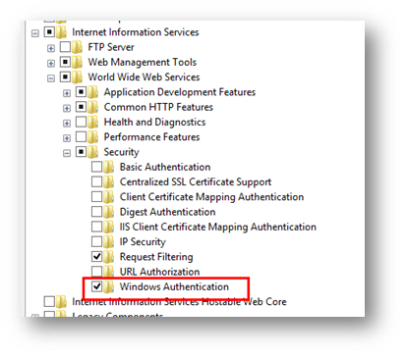Select World Wide Web Services label
Viewport: 406px width, 358px height.
[x=144, y=77]
